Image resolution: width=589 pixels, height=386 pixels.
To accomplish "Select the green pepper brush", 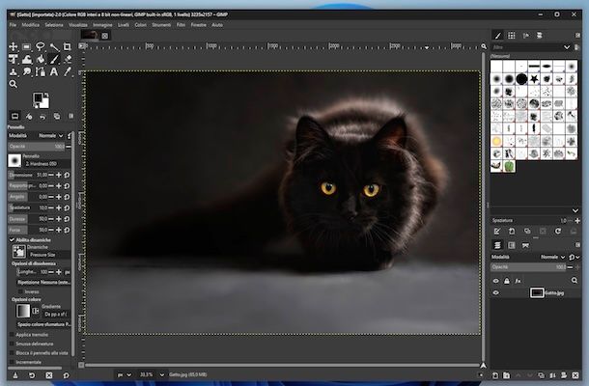I will click(x=510, y=166).
